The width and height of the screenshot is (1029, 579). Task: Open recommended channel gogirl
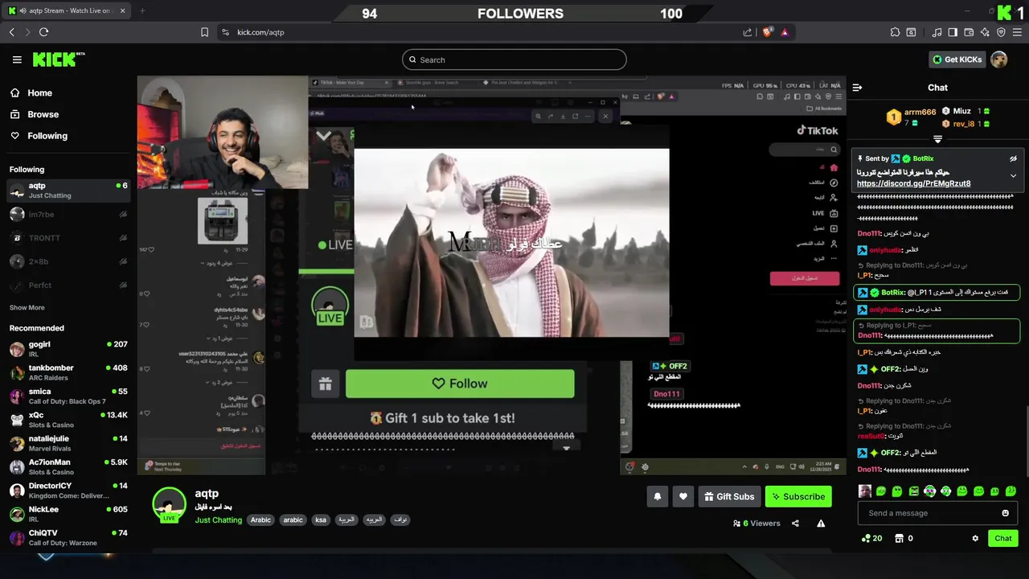[68, 349]
